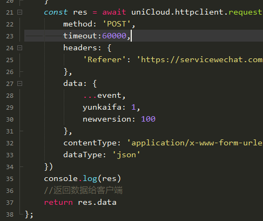
Task: Click the return keyword on line 37
Action: point(58,203)
